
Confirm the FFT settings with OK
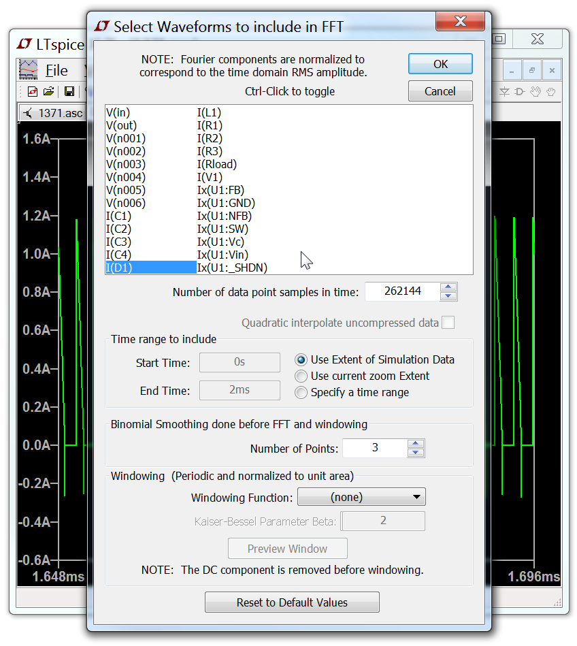coord(440,63)
